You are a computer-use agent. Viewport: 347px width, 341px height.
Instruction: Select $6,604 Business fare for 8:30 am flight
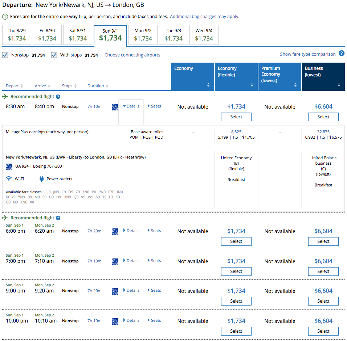[x=323, y=117]
